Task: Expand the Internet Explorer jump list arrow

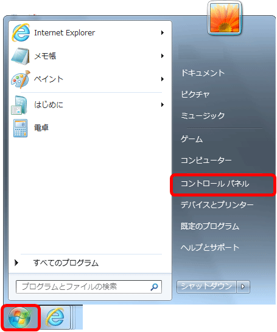Action: 163,32
